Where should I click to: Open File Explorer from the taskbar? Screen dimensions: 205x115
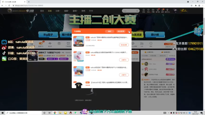(60, 113)
